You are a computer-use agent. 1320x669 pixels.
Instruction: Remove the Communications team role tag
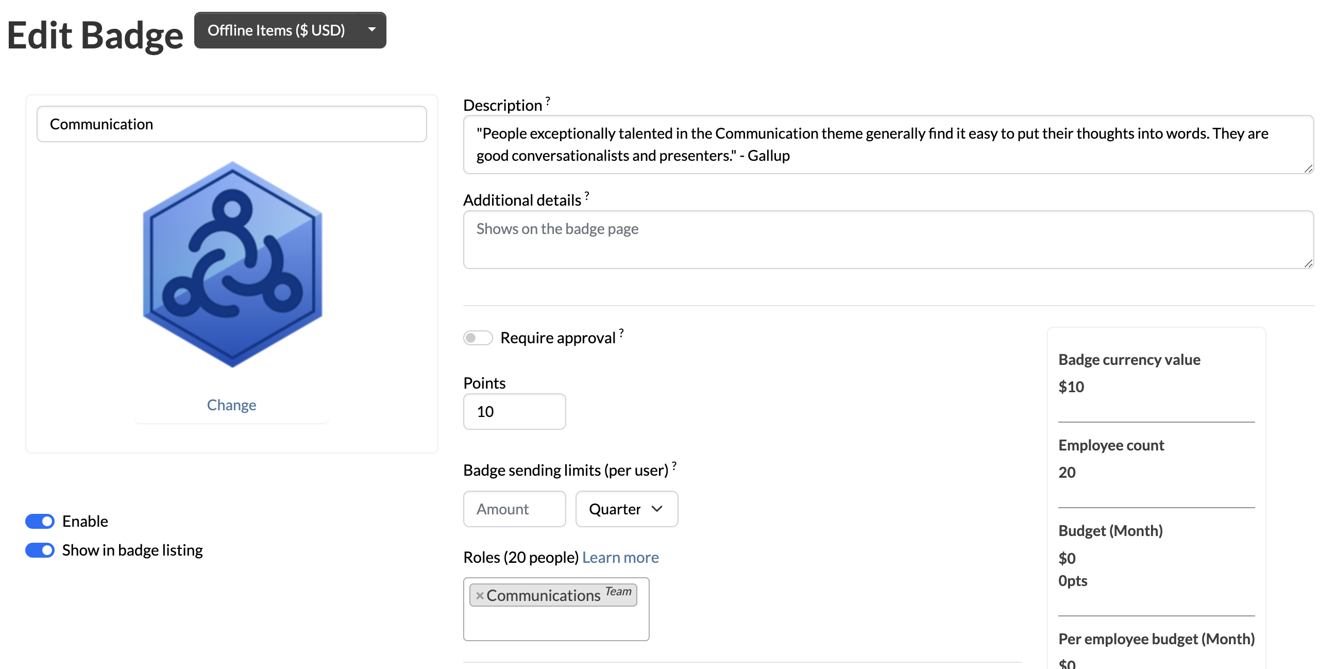point(480,595)
